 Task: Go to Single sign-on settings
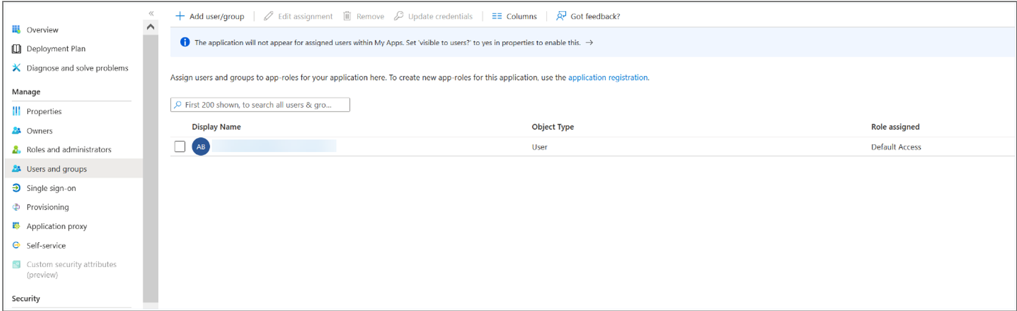(51, 188)
